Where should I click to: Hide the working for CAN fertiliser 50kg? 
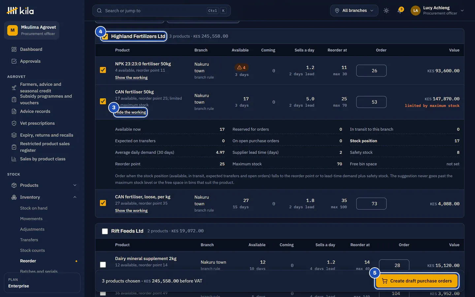[131, 112]
